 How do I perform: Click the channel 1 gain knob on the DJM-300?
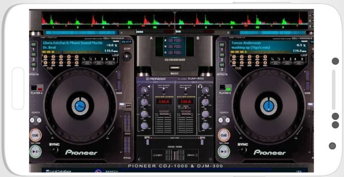click(x=144, y=90)
